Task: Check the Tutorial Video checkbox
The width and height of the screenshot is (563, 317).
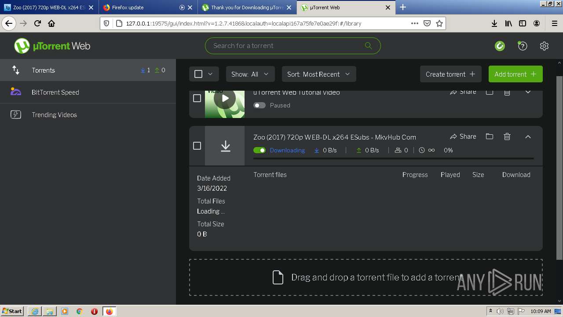Action: point(197,98)
